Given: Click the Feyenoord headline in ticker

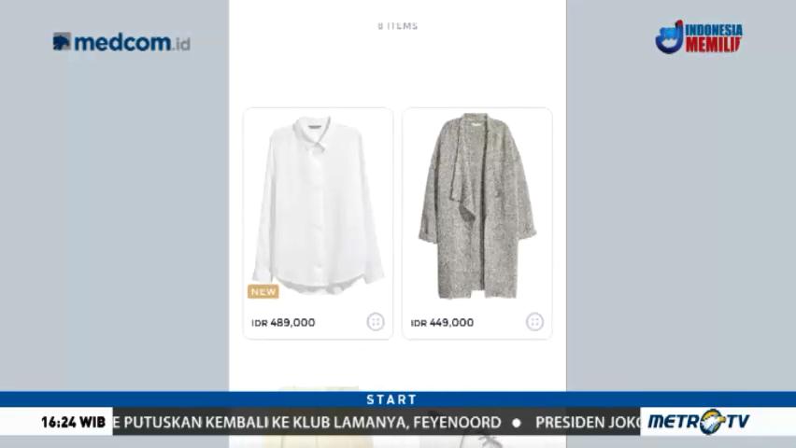Looking at the screenshot, I should click(307, 422).
